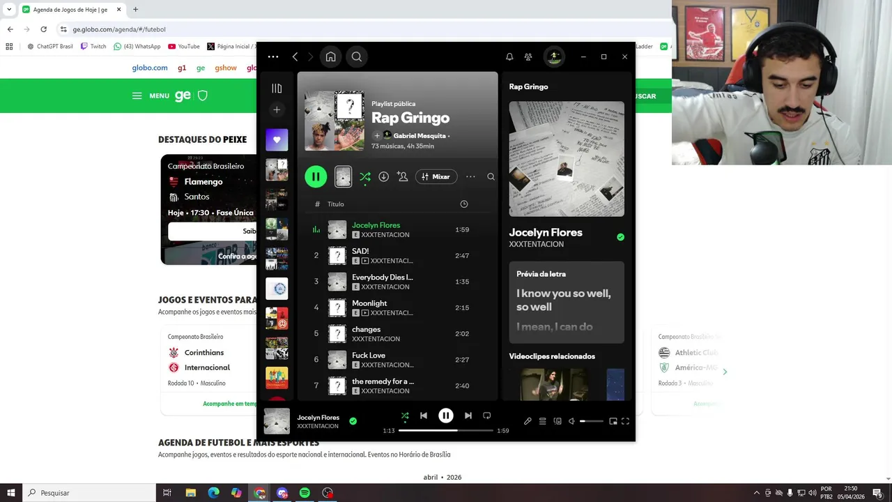
Task: Select the track Everybody Dies
Action: point(383,277)
